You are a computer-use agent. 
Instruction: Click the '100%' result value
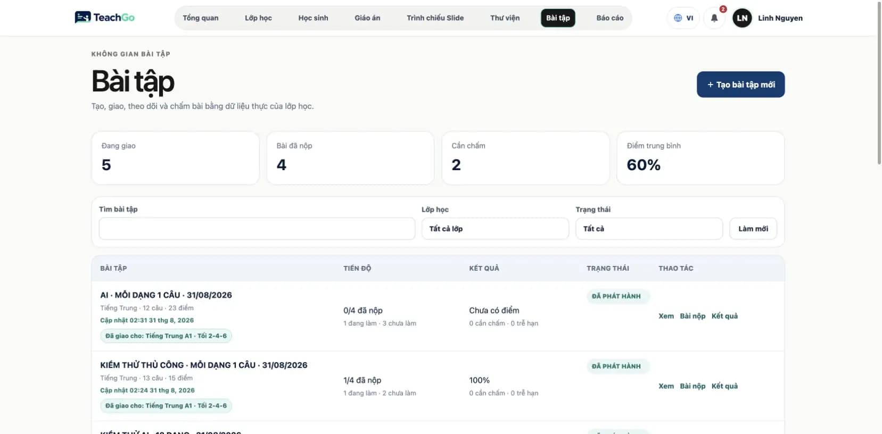(479, 380)
